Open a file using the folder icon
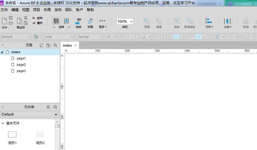This screenshot has width=257, height=150. (11, 23)
